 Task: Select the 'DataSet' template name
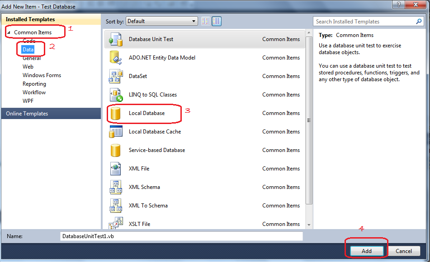pos(138,76)
